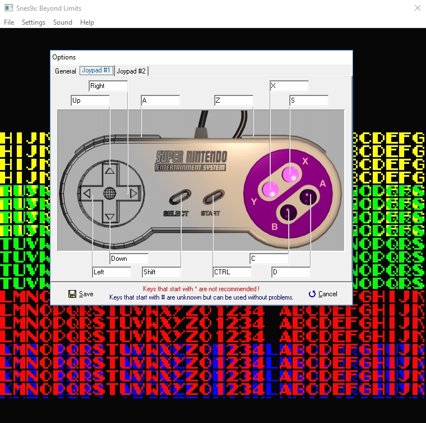This screenshot has height=423, width=426.
Task: Click the Snes9x app icon in title bar
Action: [9, 8]
